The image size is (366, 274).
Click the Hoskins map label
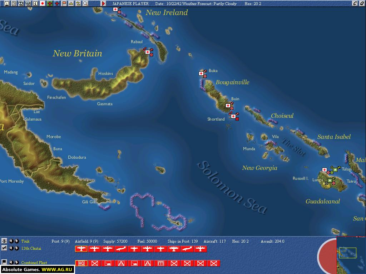[x=105, y=73]
